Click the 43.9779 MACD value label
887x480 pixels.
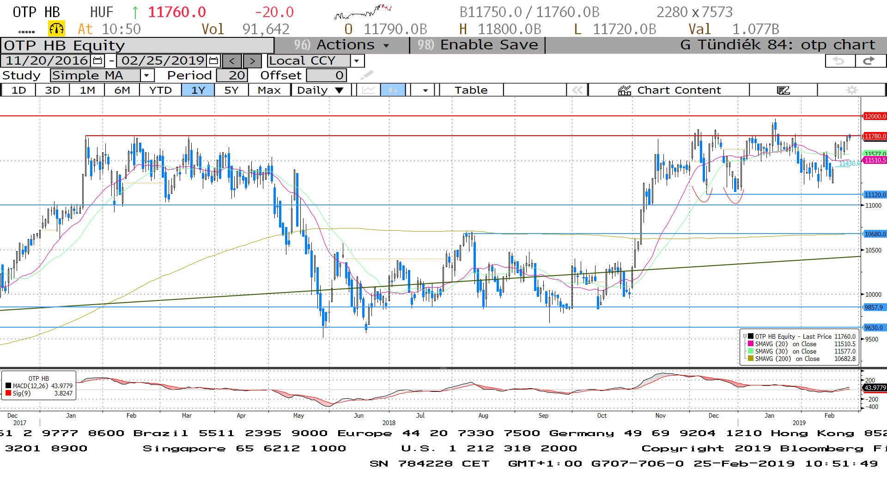point(875,388)
